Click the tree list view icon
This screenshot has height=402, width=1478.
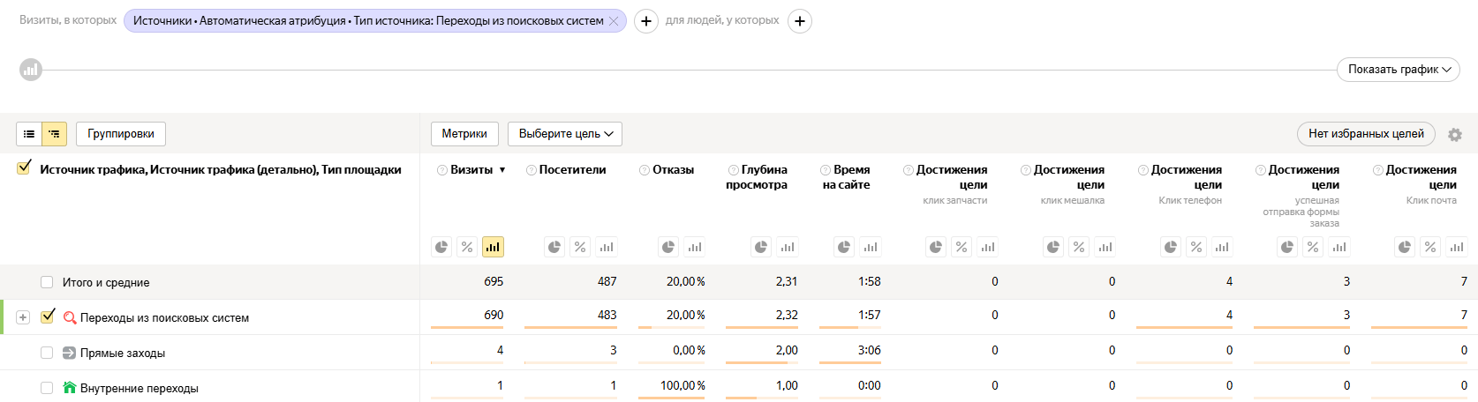tap(55, 134)
